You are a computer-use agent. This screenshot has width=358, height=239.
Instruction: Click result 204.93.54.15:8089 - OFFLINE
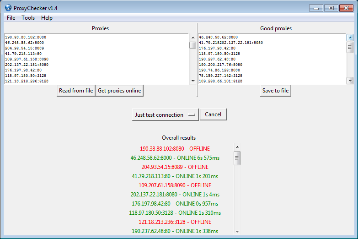point(175,167)
